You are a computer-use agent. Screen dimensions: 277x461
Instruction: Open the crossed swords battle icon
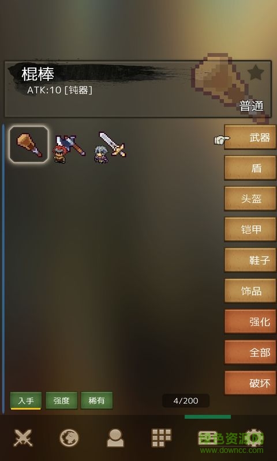(x=23, y=437)
